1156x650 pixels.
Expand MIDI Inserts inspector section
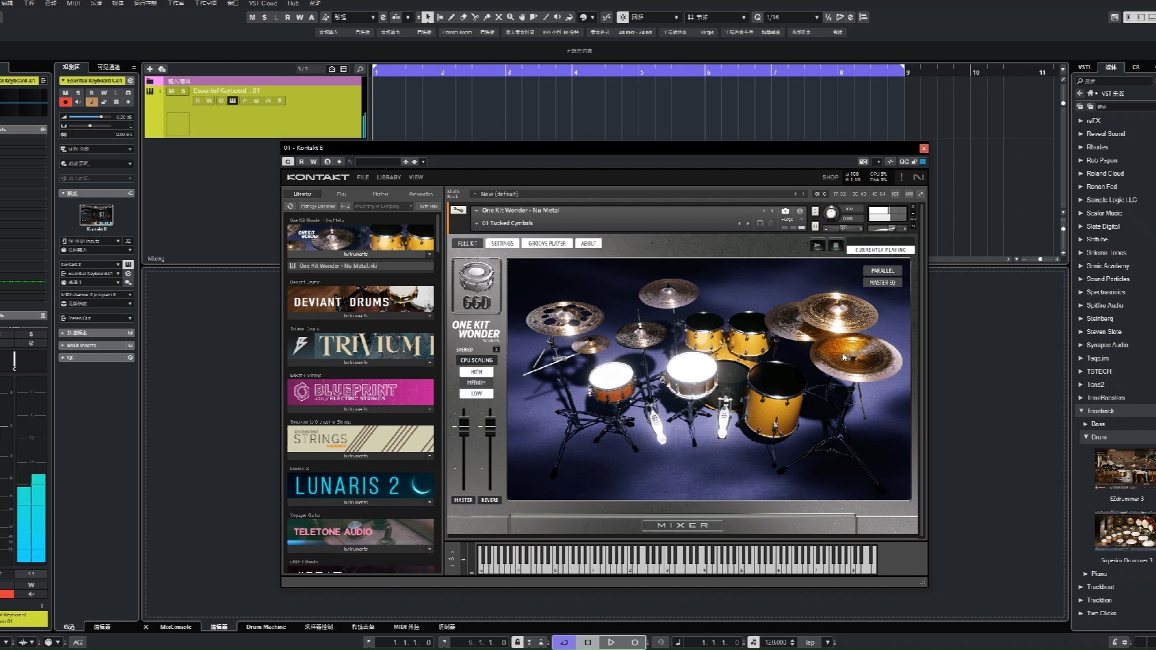(x=96, y=345)
